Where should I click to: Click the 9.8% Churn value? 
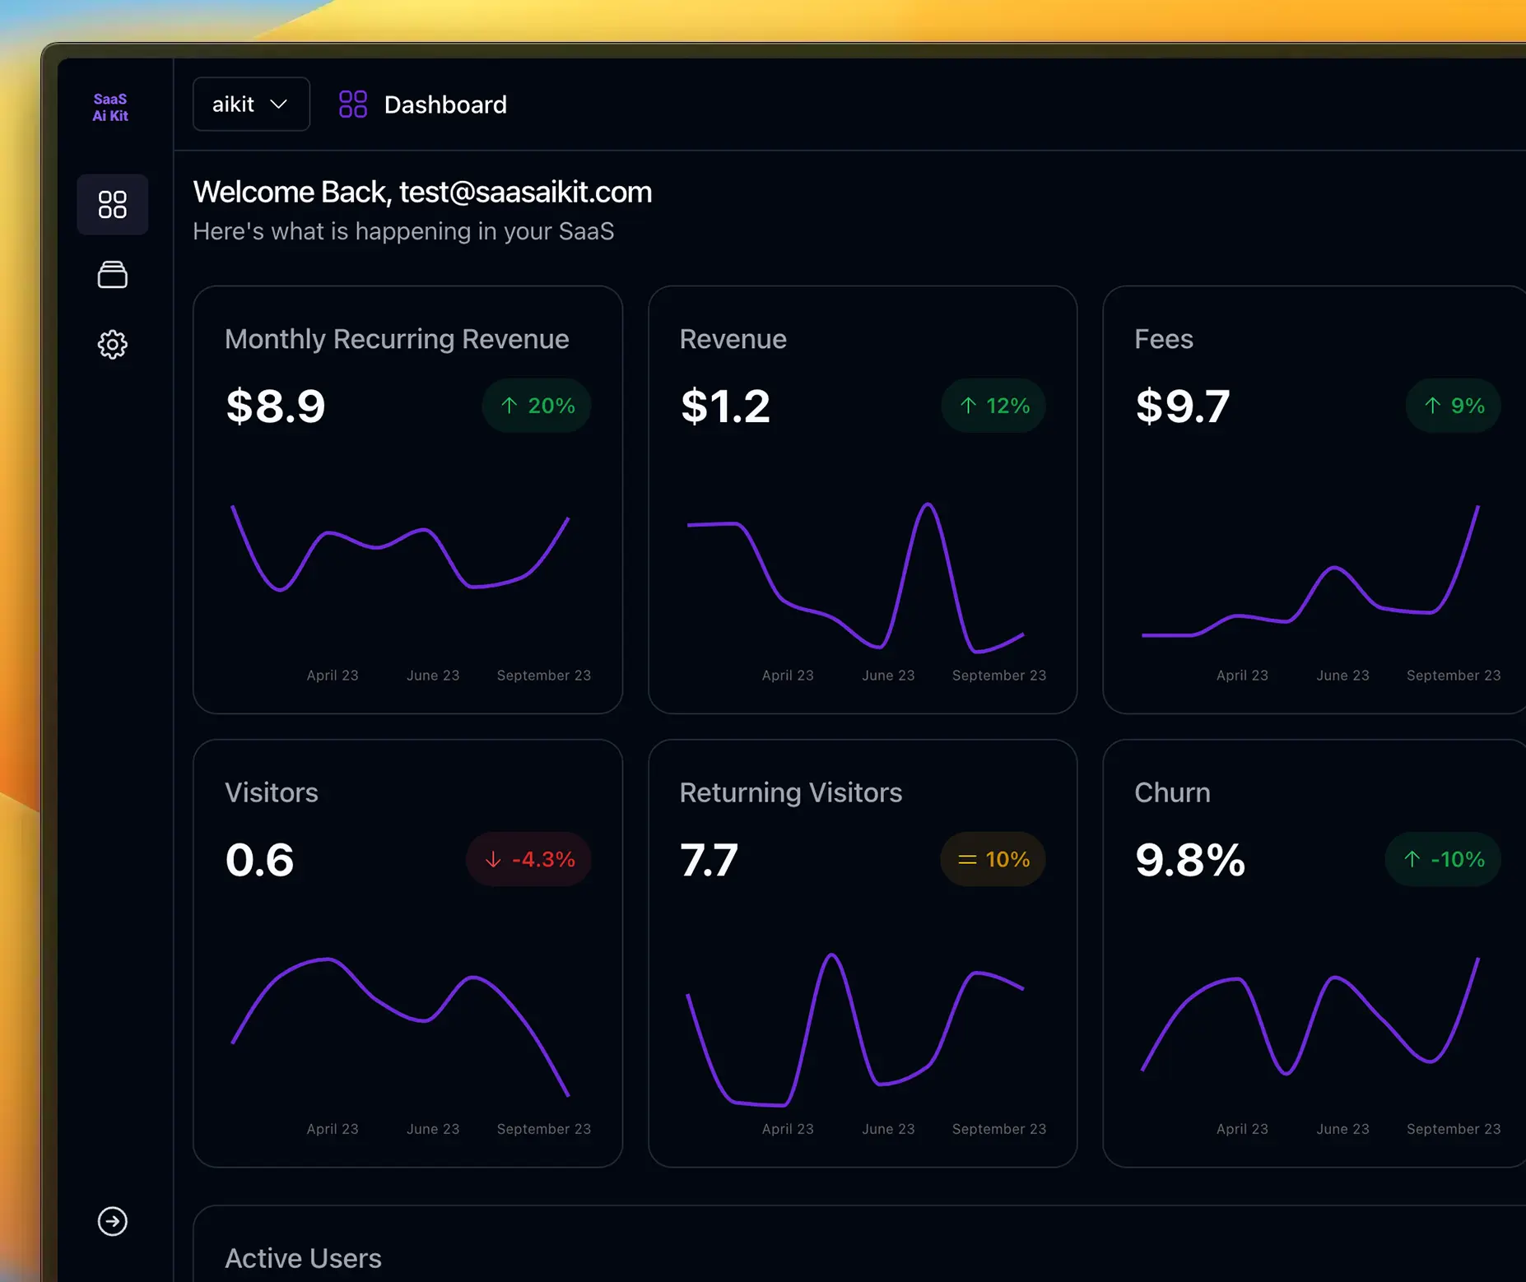pyautogui.click(x=1190, y=860)
